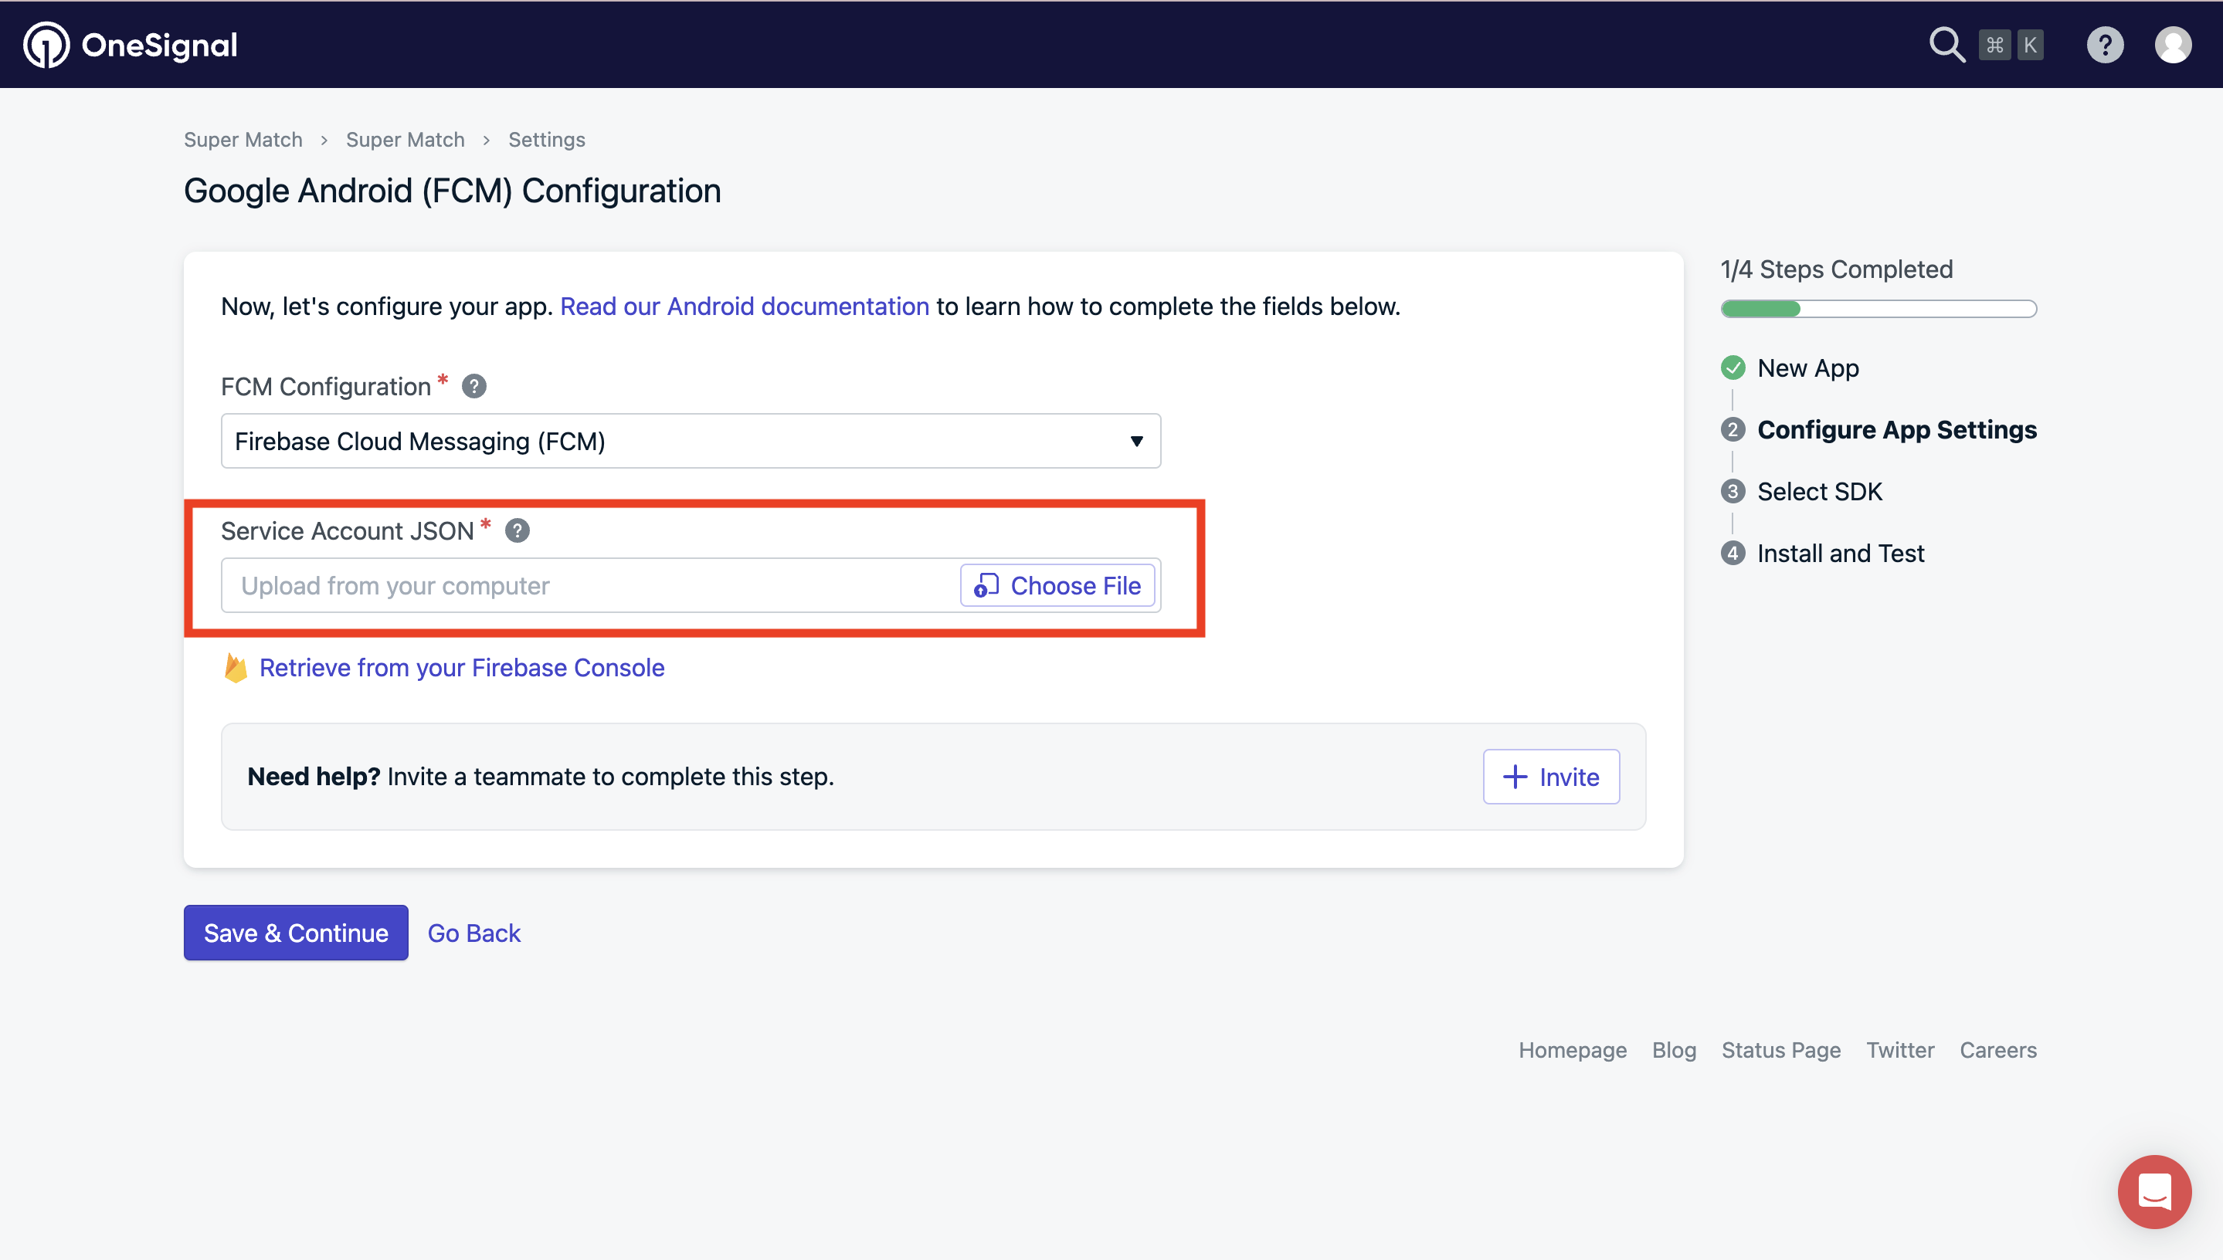The image size is (2223, 1260).
Task: Open the Status Page footer link
Action: [1780, 1050]
